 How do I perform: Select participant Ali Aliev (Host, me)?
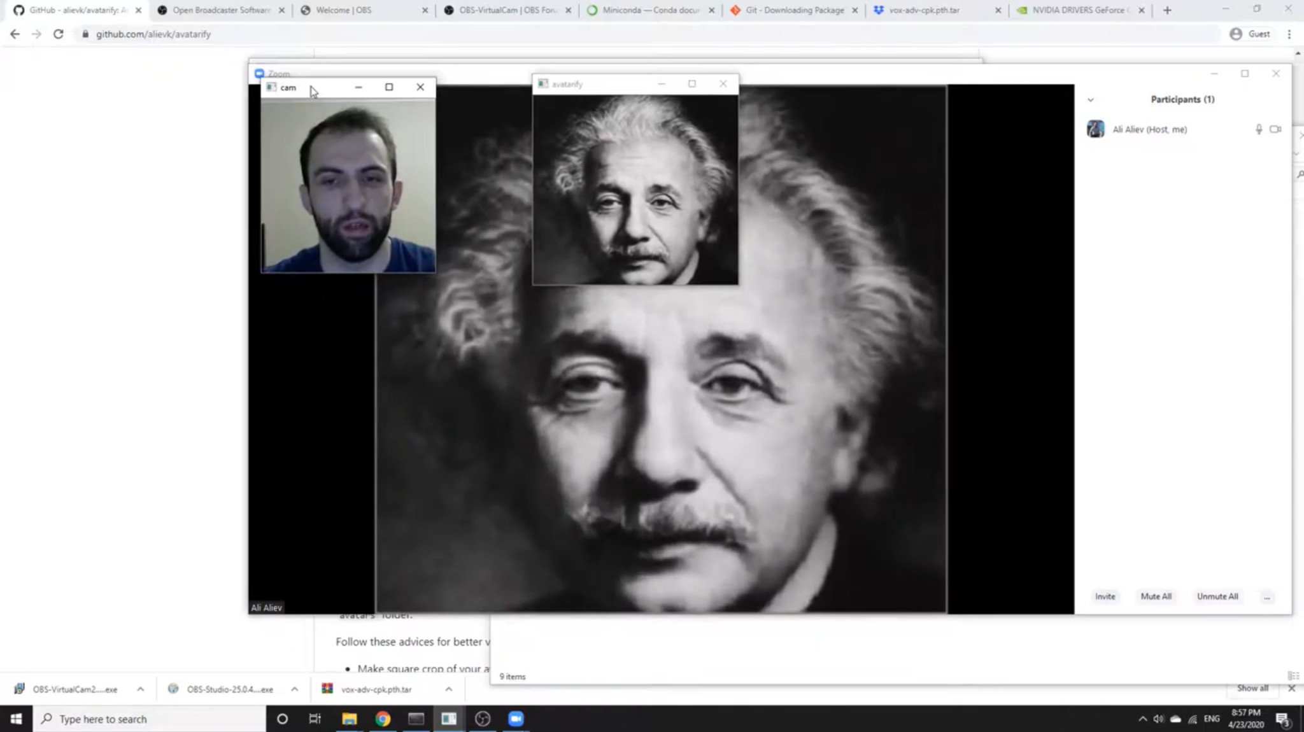(1184, 129)
